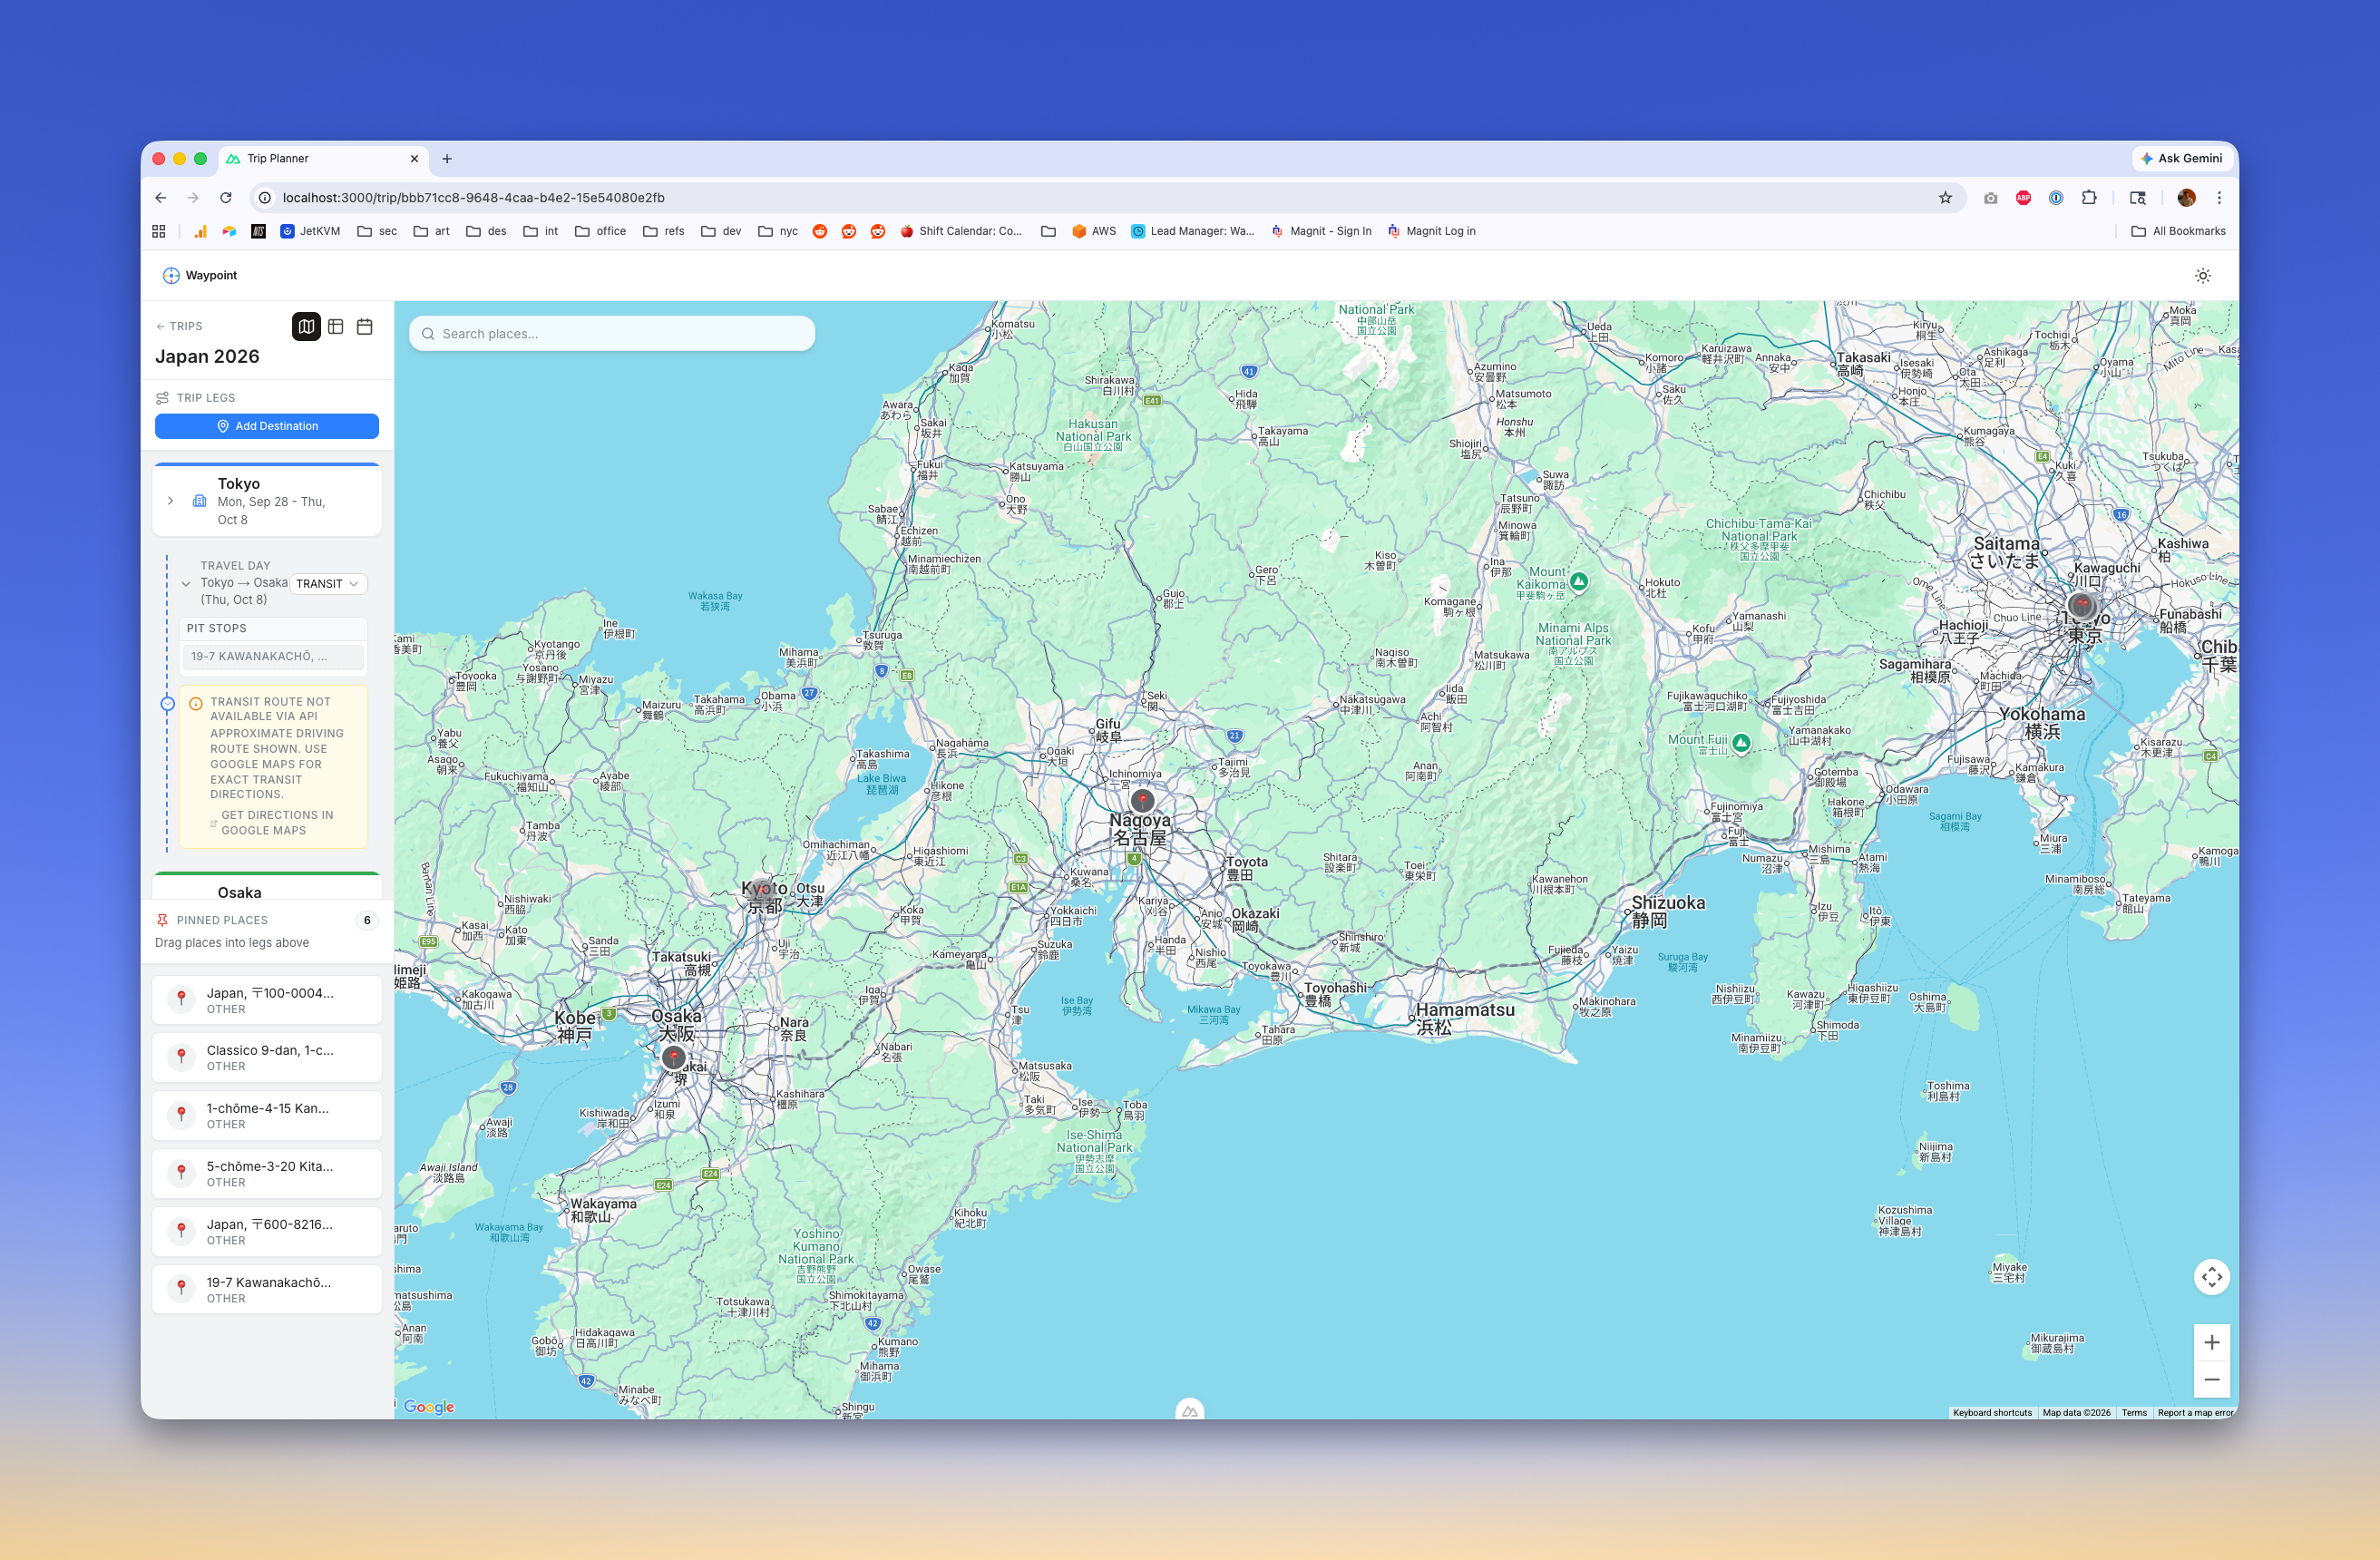This screenshot has width=2380, height=1560.
Task: Go back via the TRIPS link
Action: tap(179, 326)
